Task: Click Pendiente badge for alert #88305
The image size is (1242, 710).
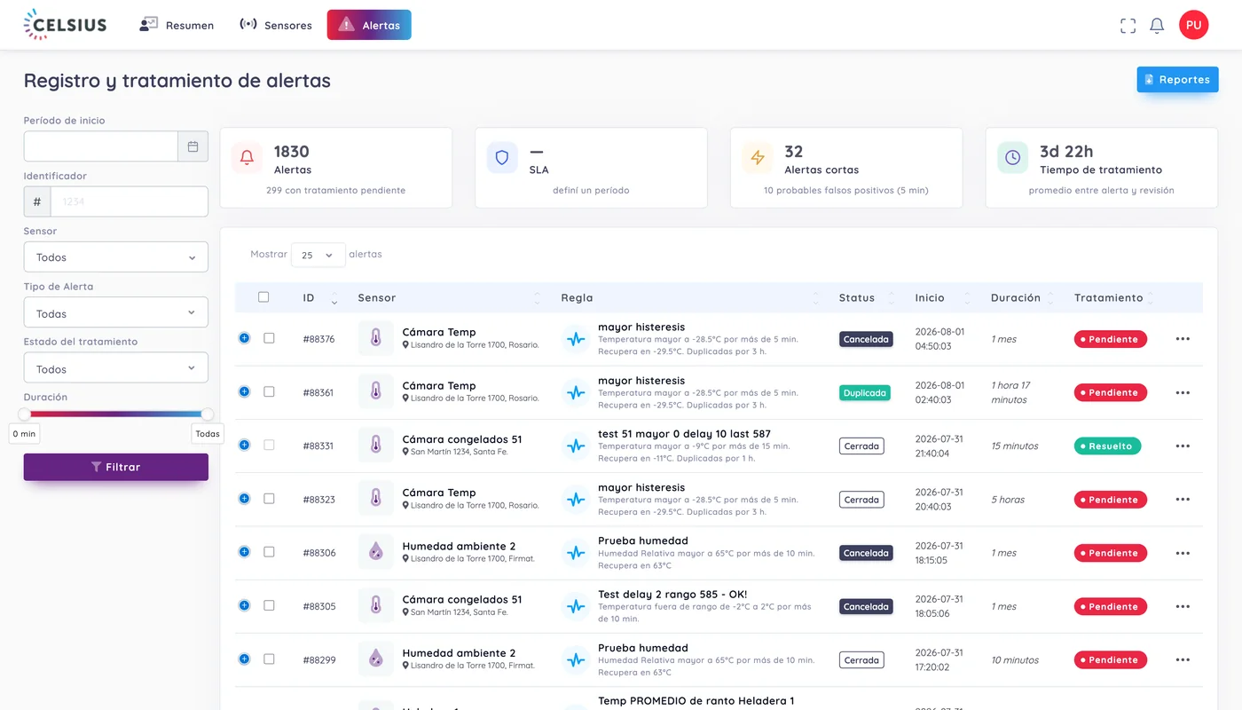Action: pyautogui.click(x=1110, y=607)
